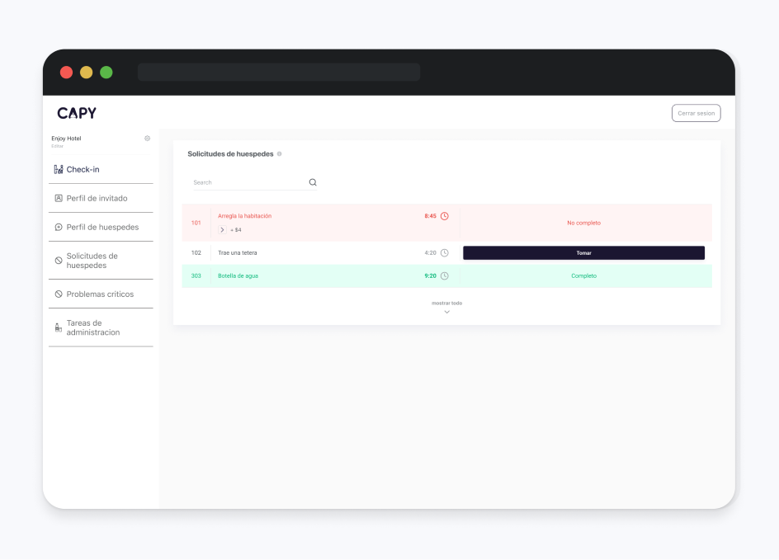Open Tareas de administracion menu item
779x560 pixels.
coord(101,327)
